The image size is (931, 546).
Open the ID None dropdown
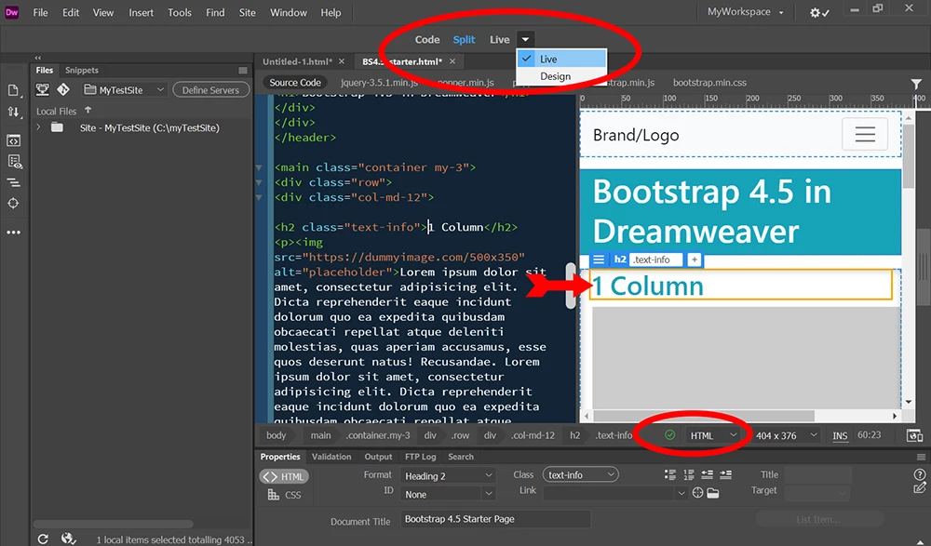click(x=448, y=494)
